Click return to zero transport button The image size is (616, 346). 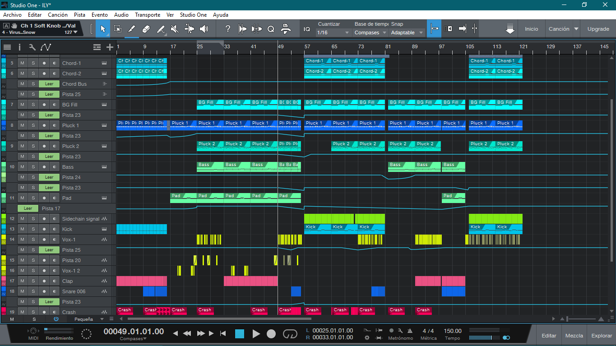coord(223,334)
